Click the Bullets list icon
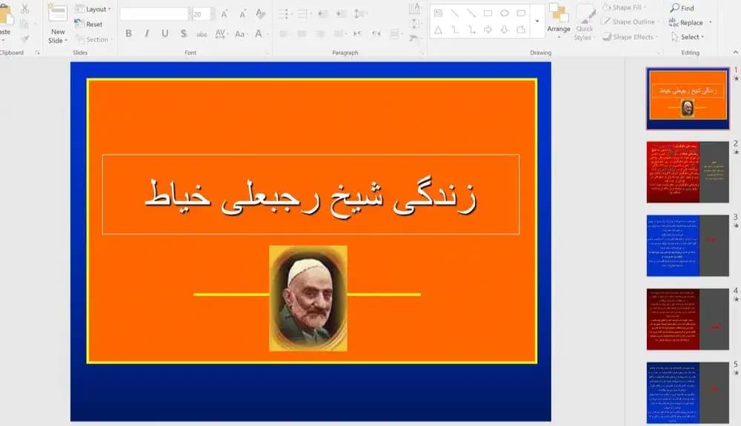 click(x=285, y=14)
